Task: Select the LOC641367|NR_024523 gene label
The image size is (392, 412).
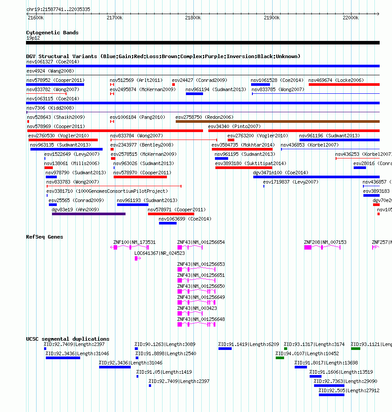Action: pyautogui.click(x=160, y=253)
